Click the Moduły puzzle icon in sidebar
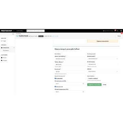The width and height of the screenshot is (123, 123). (2, 58)
